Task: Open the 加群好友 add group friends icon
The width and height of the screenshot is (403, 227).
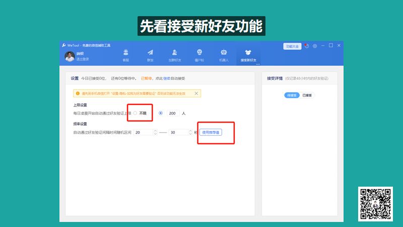Action: [x=175, y=54]
